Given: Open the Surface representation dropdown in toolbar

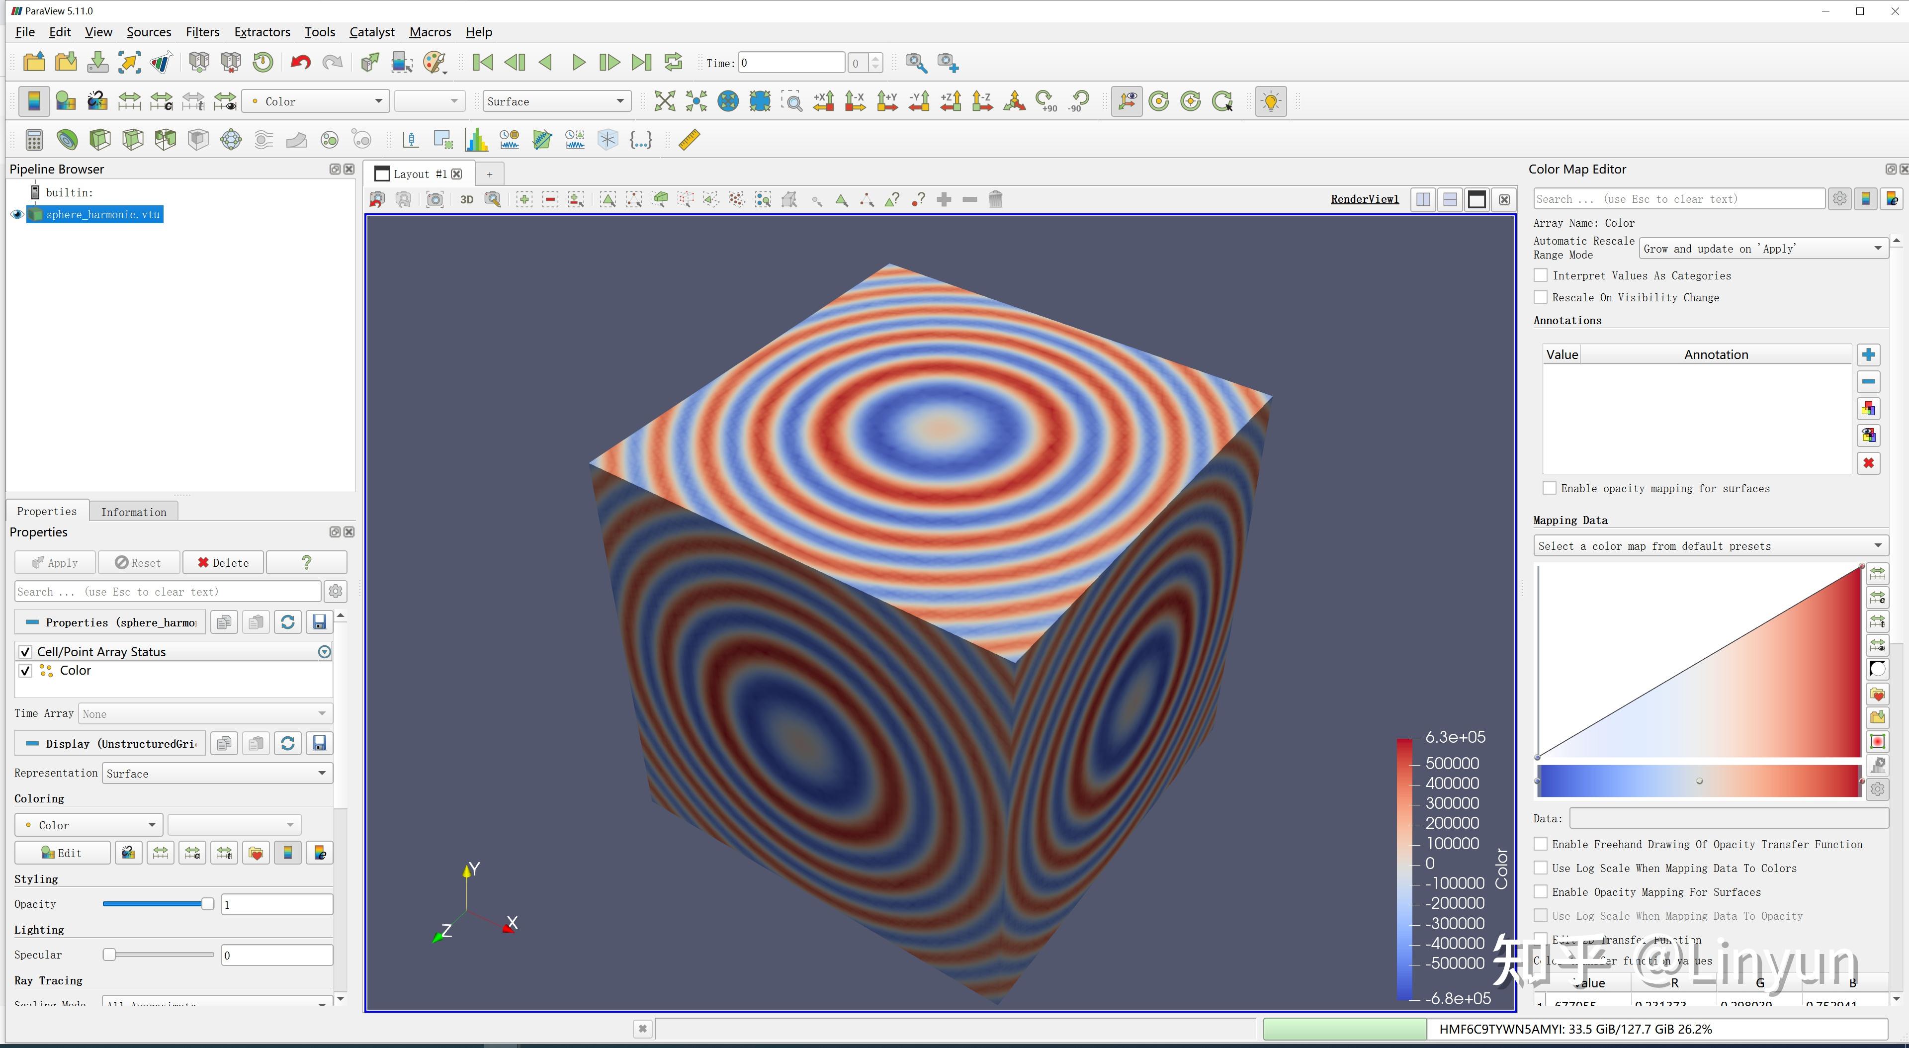Looking at the screenshot, I should pyautogui.click(x=556, y=101).
